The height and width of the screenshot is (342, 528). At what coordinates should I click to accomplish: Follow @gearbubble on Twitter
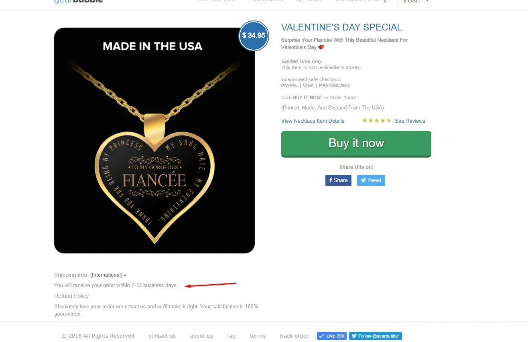click(375, 336)
